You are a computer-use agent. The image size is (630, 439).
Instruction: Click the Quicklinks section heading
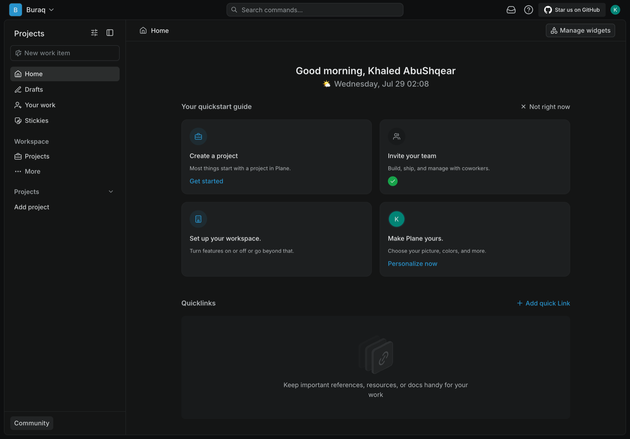[x=198, y=303]
